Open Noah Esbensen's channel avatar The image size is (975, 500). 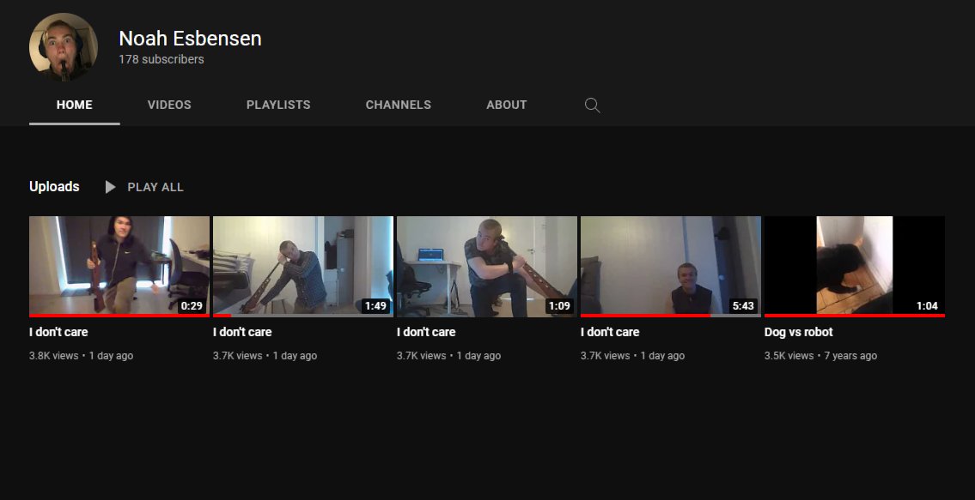tap(64, 47)
